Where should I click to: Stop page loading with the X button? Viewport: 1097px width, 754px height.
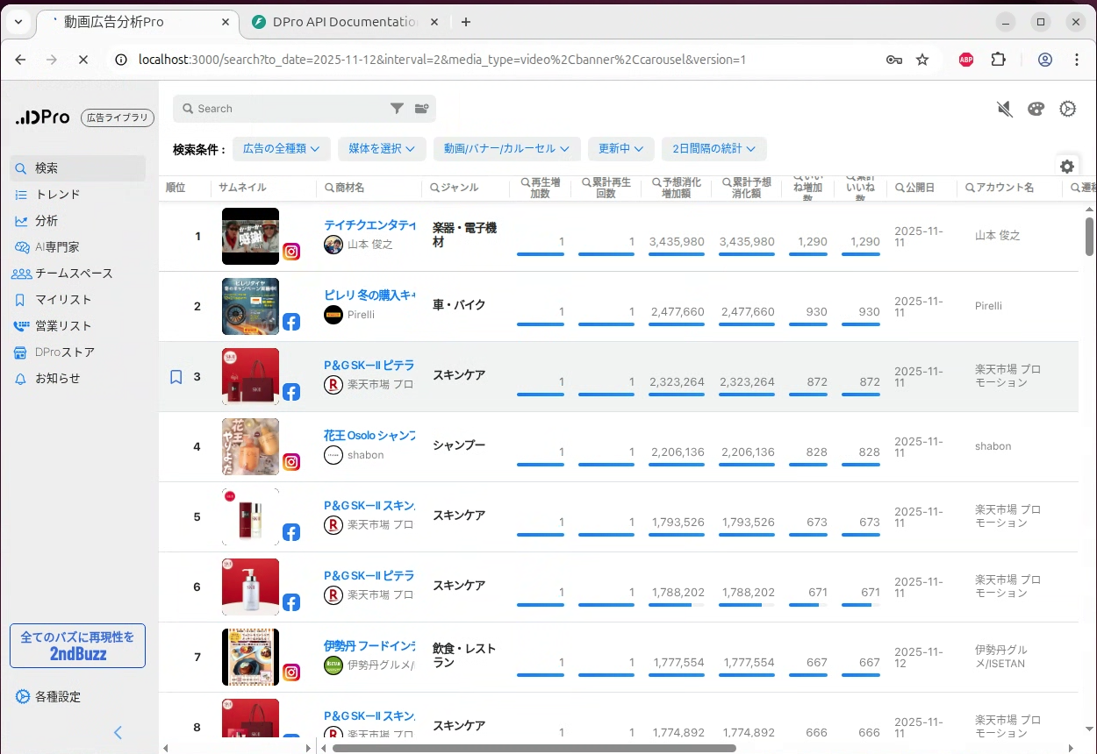pyautogui.click(x=82, y=60)
